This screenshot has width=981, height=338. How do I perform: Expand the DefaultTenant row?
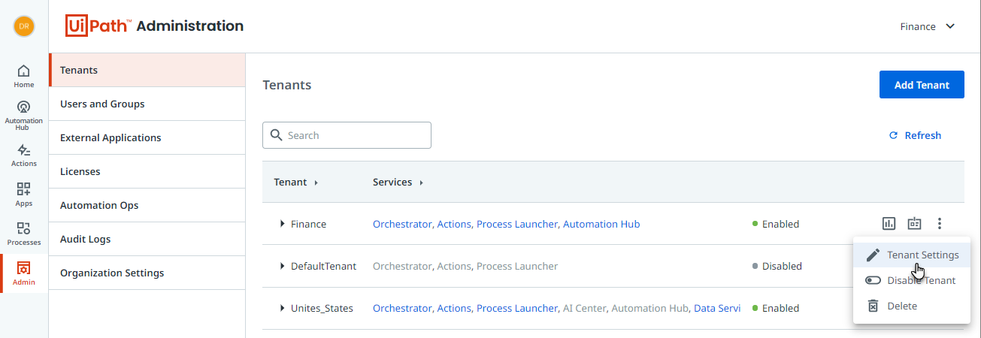point(282,266)
